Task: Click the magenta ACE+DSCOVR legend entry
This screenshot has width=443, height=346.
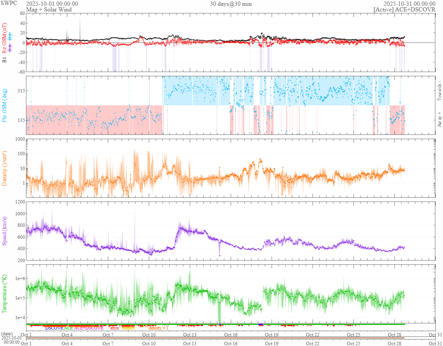Action: pos(89,328)
